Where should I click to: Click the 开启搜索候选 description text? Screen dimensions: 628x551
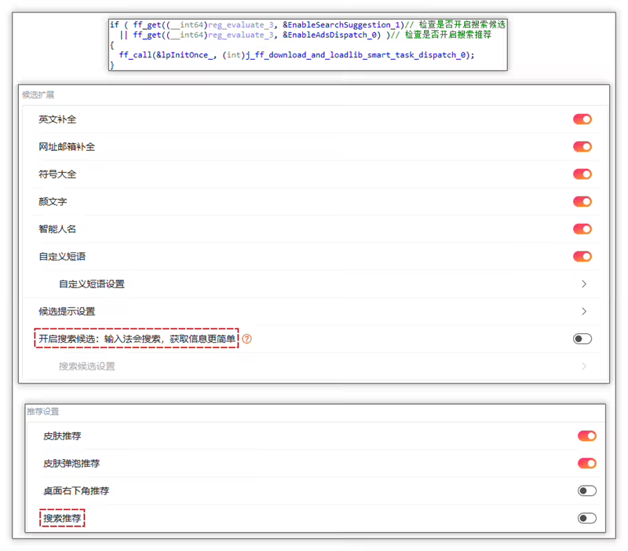(137, 339)
